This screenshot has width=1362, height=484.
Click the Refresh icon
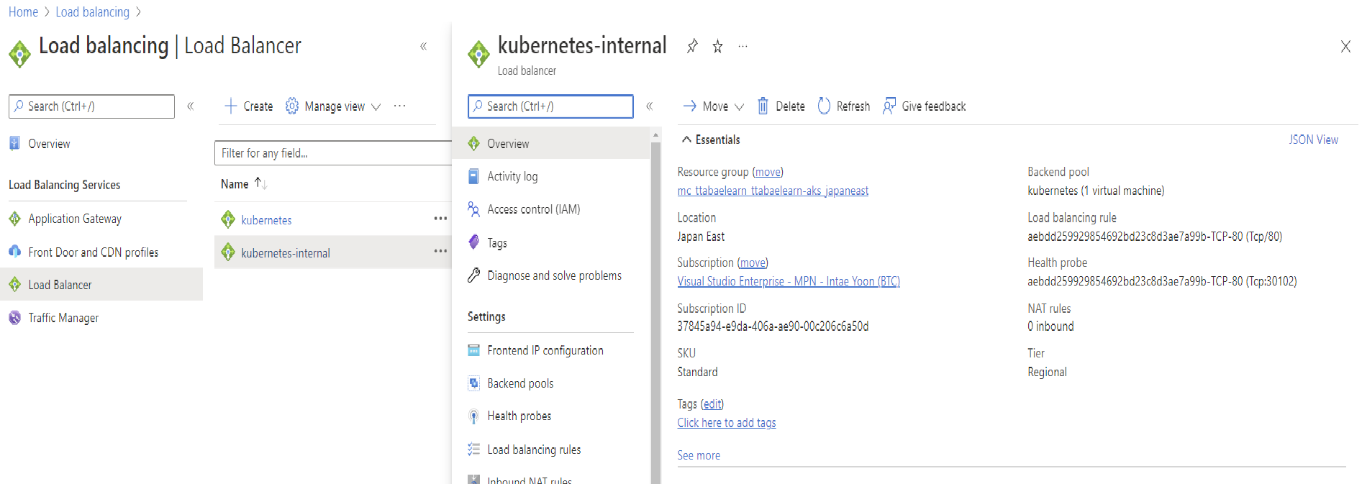point(824,106)
